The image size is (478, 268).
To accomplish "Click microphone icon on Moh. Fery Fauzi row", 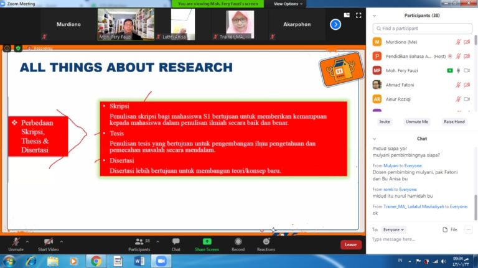I will [x=458, y=71].
